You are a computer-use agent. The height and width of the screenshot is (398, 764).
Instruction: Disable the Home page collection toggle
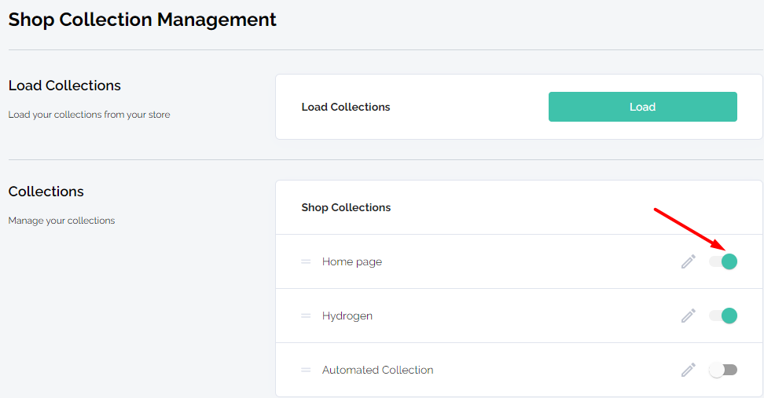pos(723,261)
